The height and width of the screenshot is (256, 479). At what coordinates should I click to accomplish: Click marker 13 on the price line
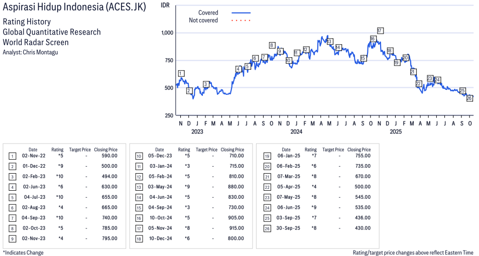[x=329, y=42]
